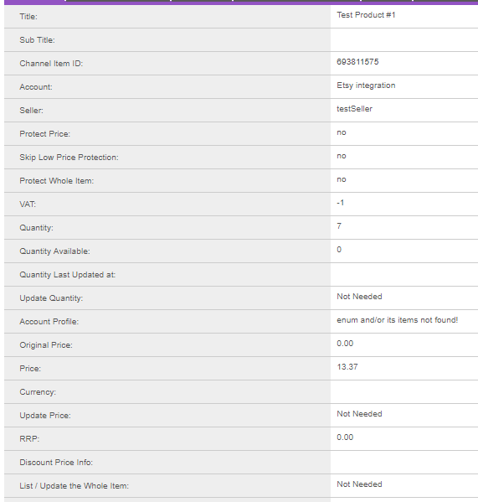The width and height of the screenshot is (478, 502).
Task: Click the Skip Low Price Protection value
Action: coord(342,156)
